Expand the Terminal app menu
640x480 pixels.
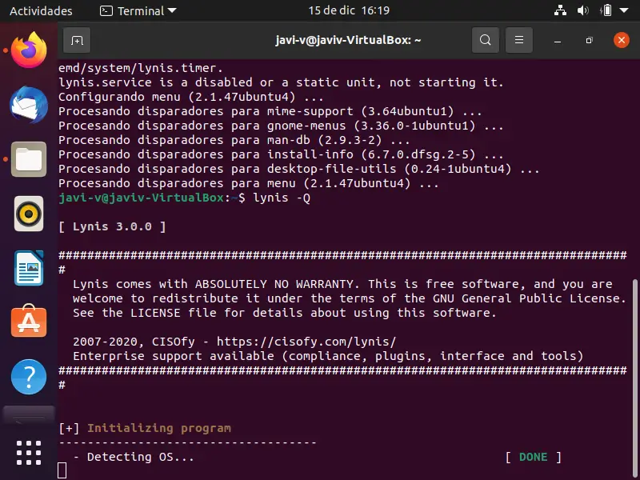(x=138, y=11)
